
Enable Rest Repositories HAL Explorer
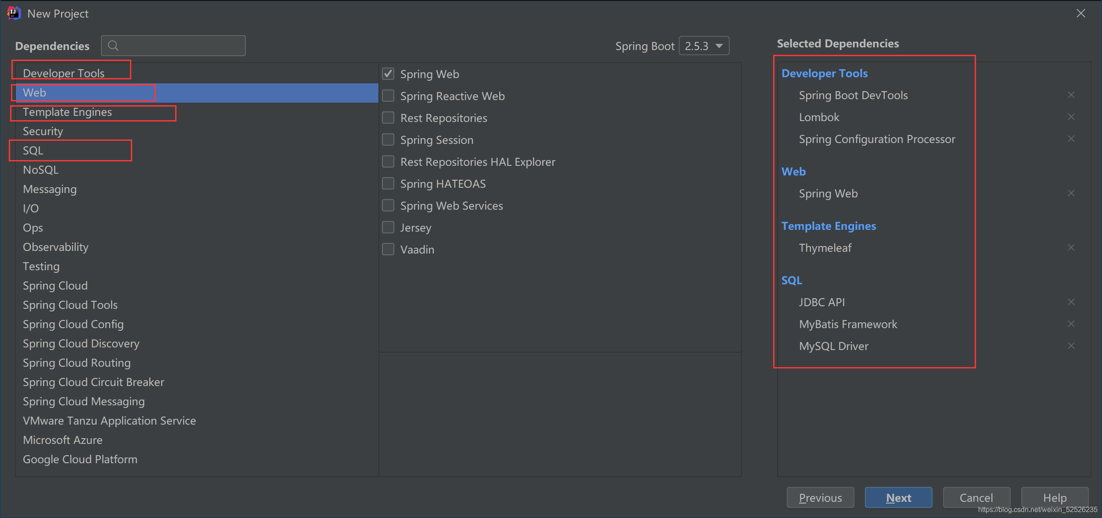click(388, 161)
